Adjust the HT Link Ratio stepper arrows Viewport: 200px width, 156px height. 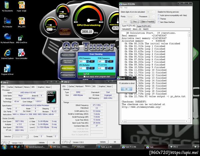click(106, 68)
